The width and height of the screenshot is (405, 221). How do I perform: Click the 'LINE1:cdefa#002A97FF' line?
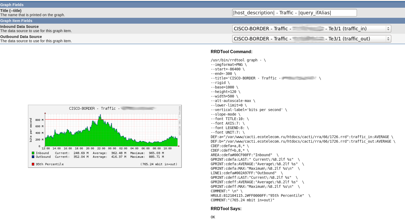click(x=247, y=173)
